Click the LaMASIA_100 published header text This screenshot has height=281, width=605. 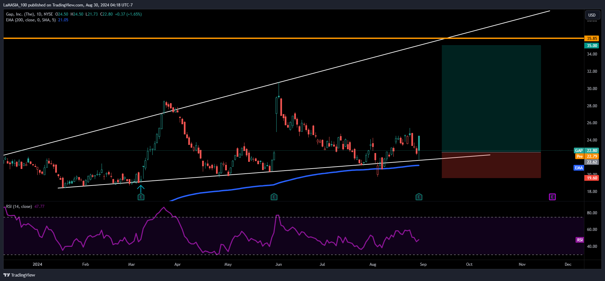(x=68, y=5)
